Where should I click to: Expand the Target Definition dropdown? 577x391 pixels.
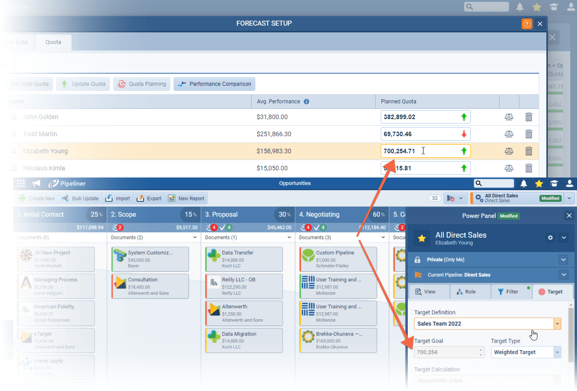tap(557, 324)
